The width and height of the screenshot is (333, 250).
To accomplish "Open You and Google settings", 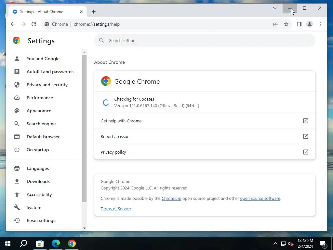I will tap(44, 59).
